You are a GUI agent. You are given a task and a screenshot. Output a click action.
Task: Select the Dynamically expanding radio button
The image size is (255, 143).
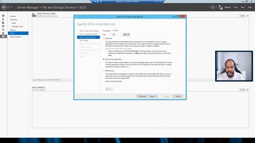(104, 59)
